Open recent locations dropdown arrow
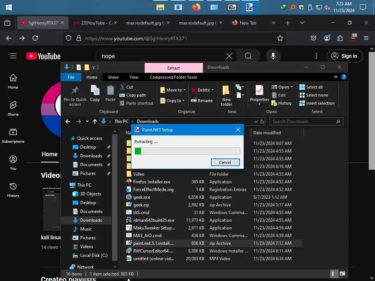The width and height of the screenshot is (375, 281). coord(87,121)
